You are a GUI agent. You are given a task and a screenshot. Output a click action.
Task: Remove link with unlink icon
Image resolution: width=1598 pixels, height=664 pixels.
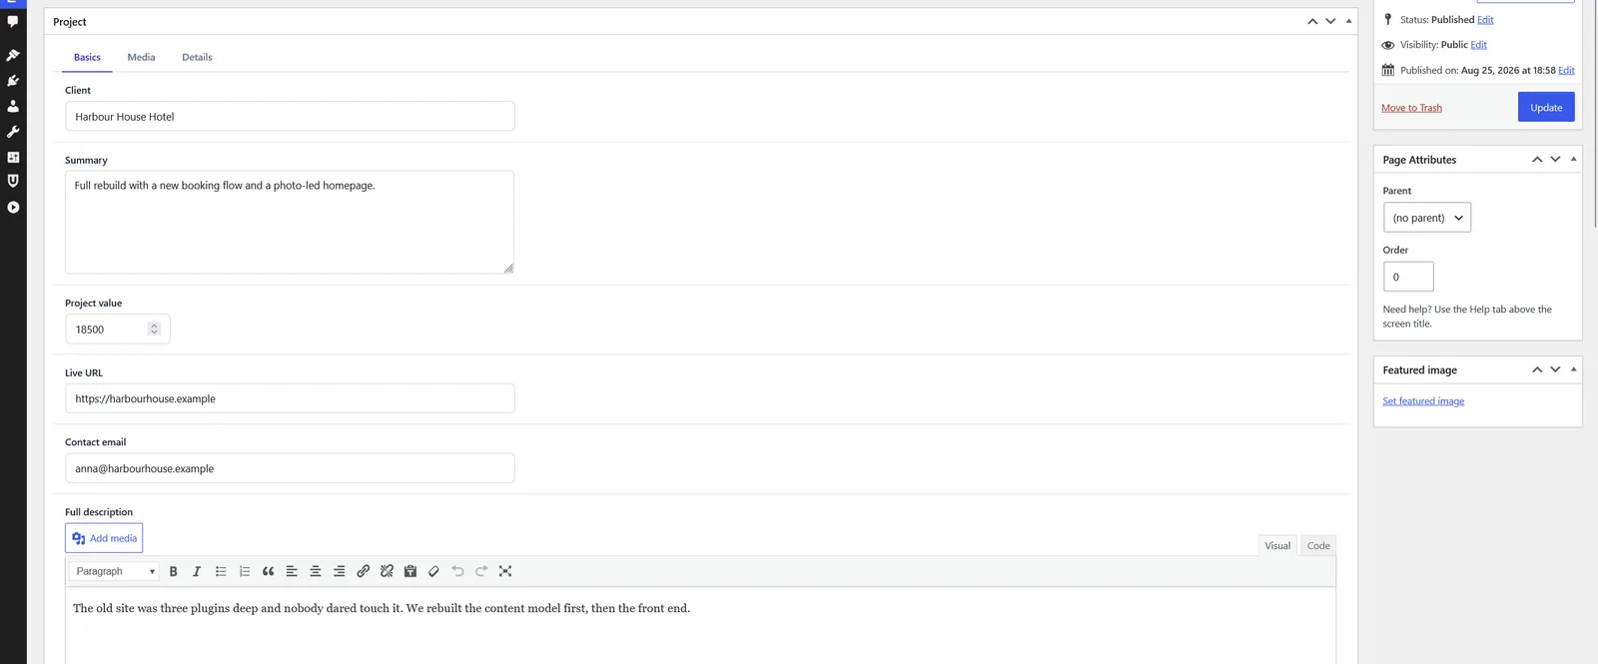pos(387,571)
